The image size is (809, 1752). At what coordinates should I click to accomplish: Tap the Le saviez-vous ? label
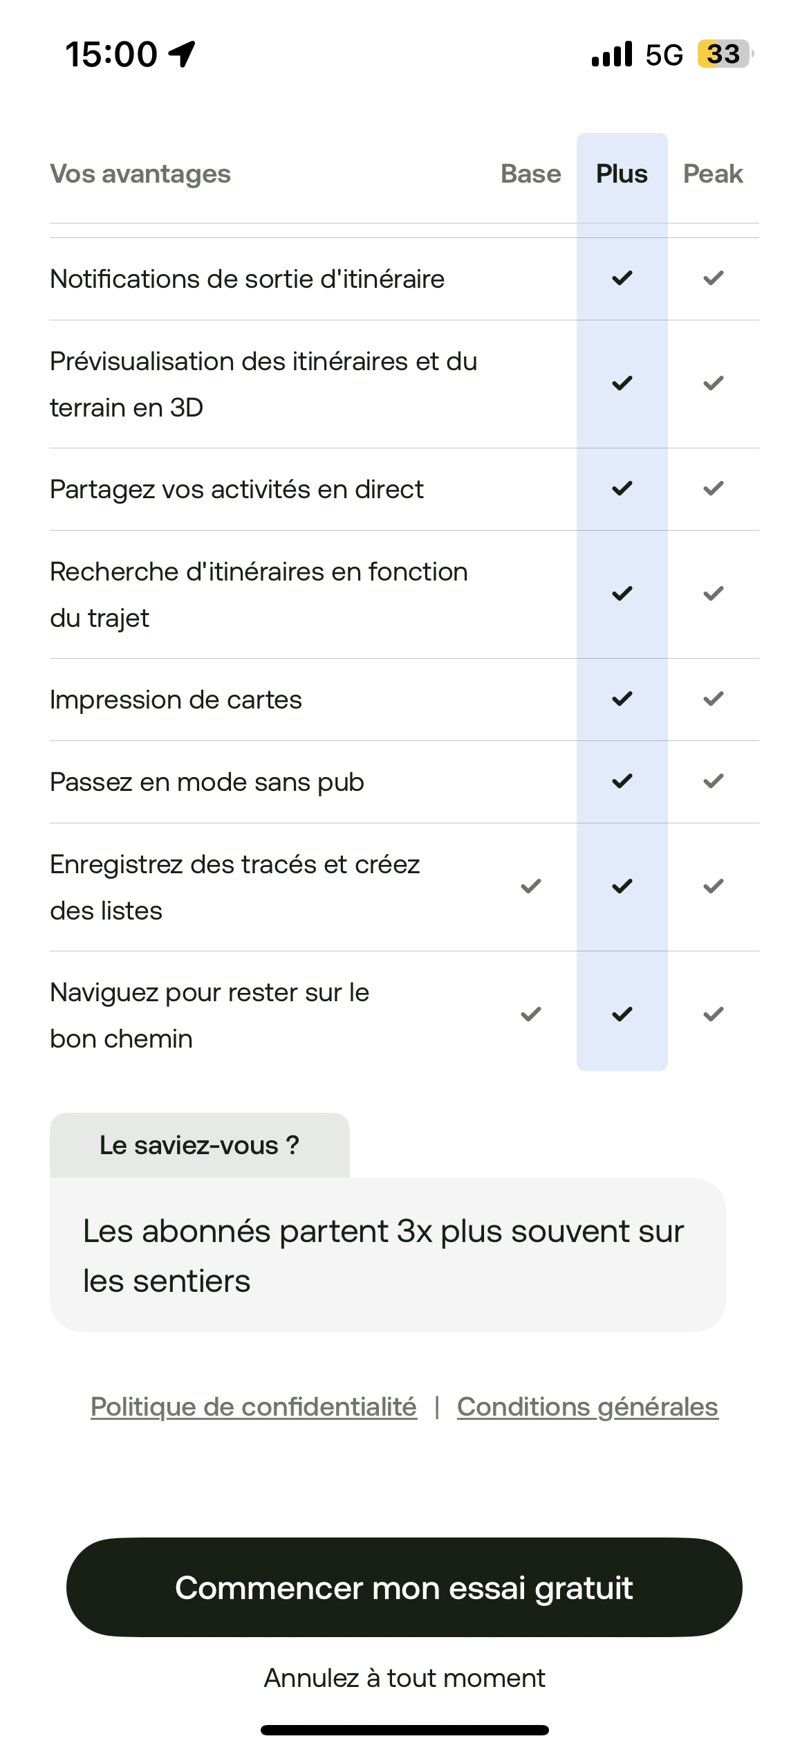[x=199, y=1145]
